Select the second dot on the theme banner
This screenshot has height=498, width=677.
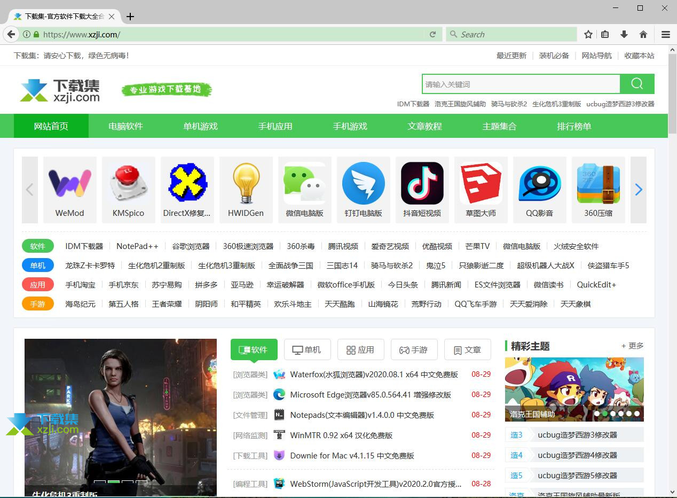point(604,414)
